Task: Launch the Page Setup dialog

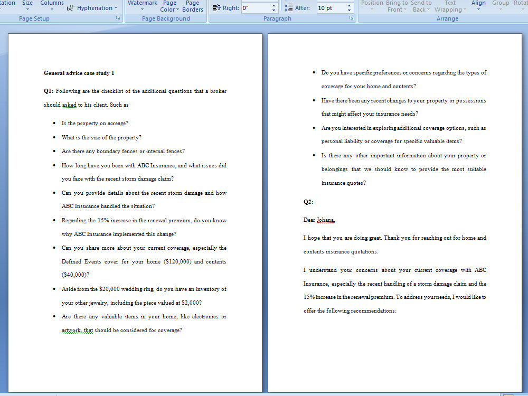Action: (118, 18)
